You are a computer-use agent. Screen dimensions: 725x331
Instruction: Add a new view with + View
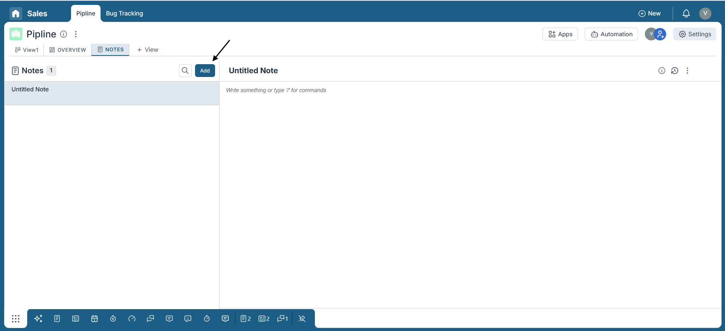147,50
